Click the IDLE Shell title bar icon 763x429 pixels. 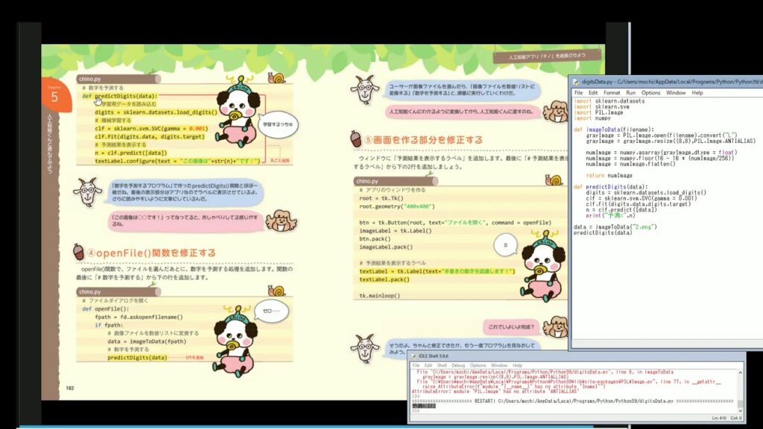tap(415, 357)
